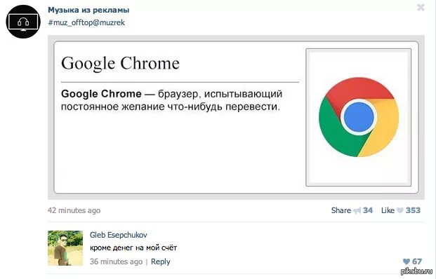Like the comment via its heart icon
436x279 pixels.
[x=407, y=261]
